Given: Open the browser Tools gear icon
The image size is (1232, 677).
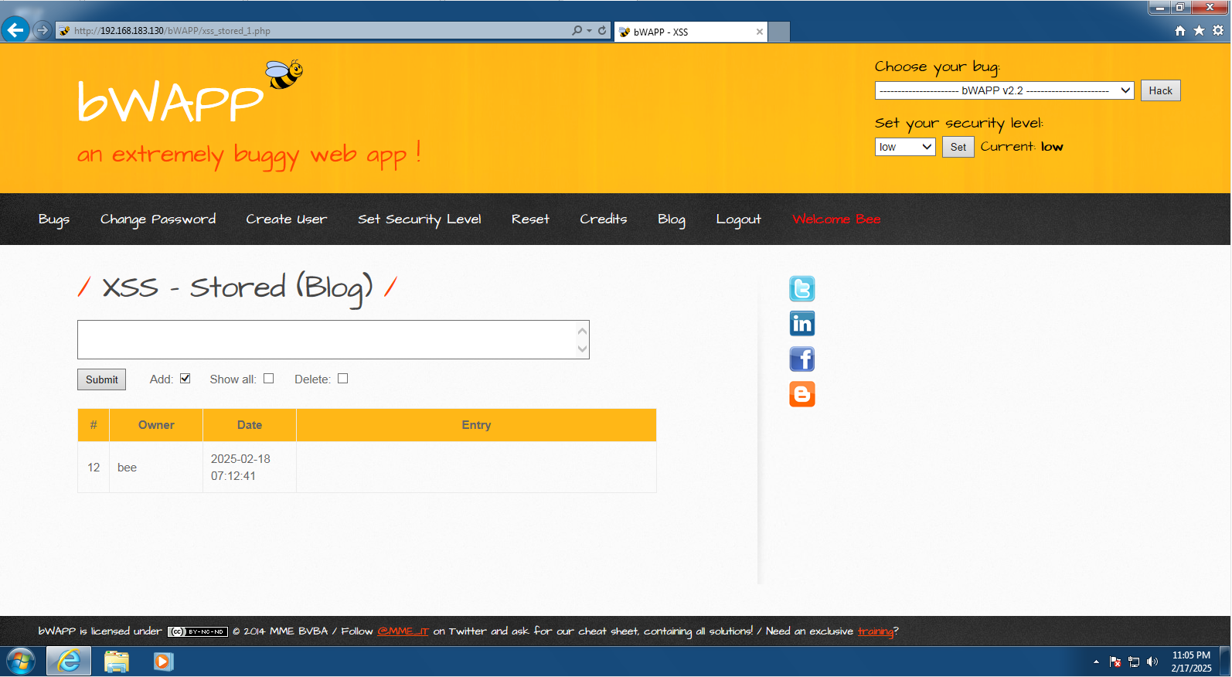Looking at the screenshot, I should point(1218,30).
